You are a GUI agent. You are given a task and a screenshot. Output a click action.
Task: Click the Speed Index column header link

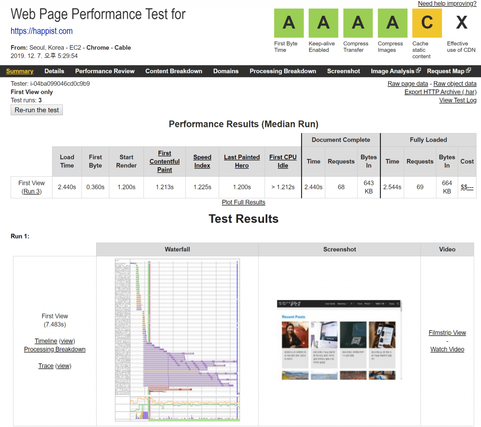tap(202, 161)
